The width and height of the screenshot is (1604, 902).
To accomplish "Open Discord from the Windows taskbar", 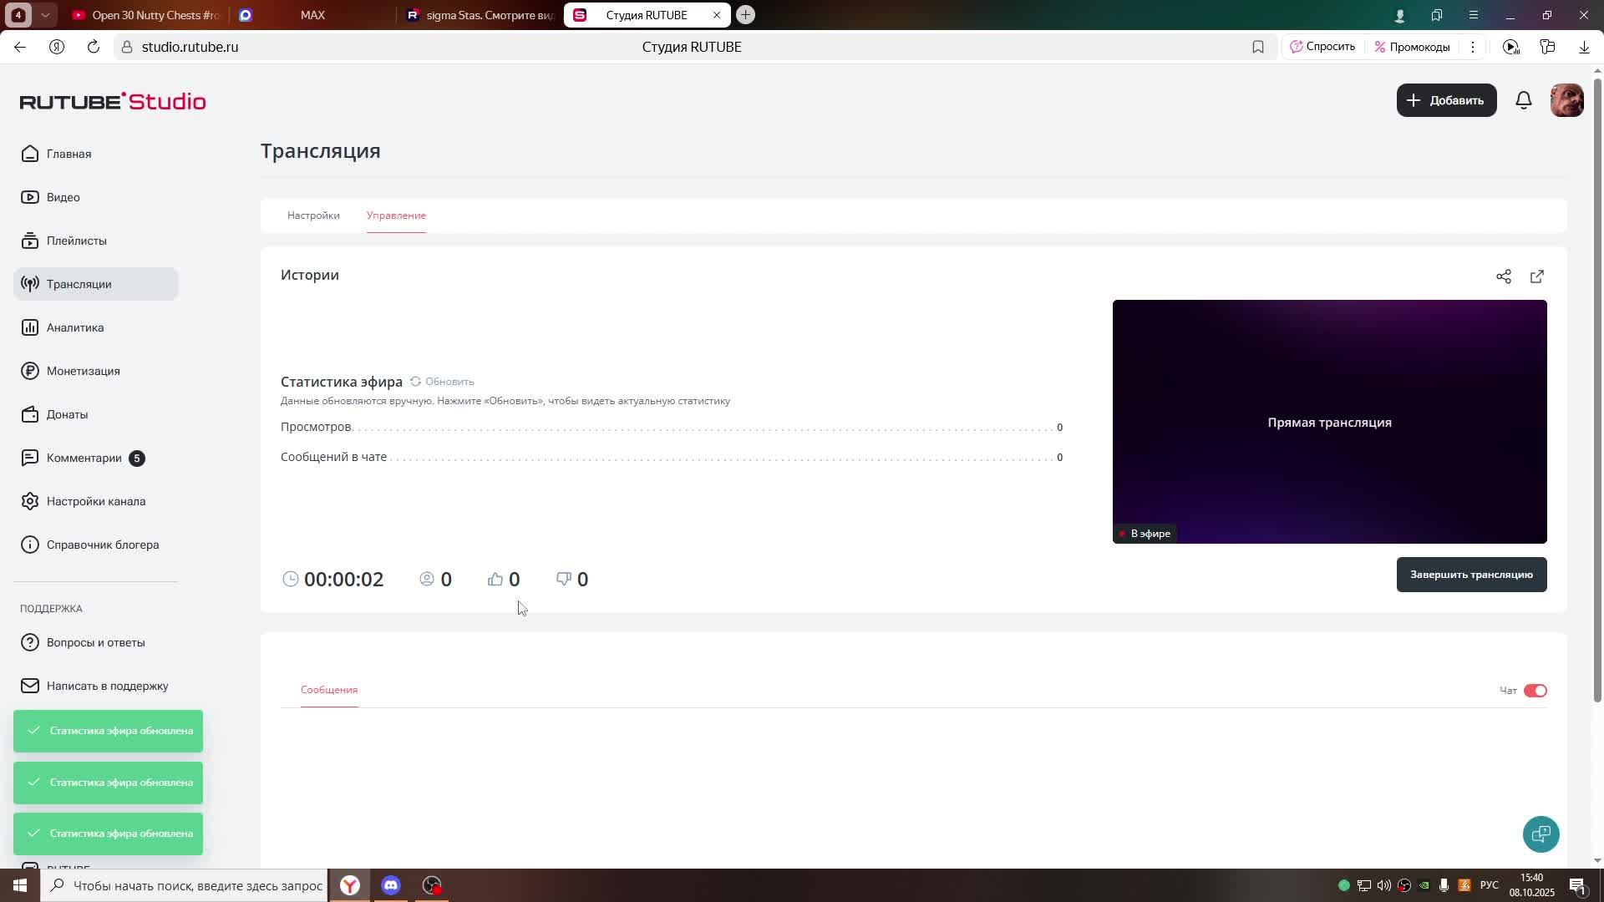I will pos(391,885).
